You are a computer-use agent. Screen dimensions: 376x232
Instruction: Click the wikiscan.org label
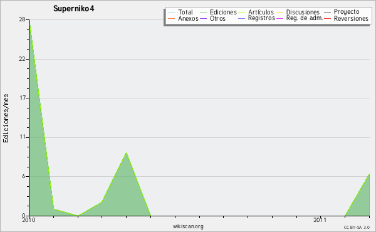click(x=188, y=226)
